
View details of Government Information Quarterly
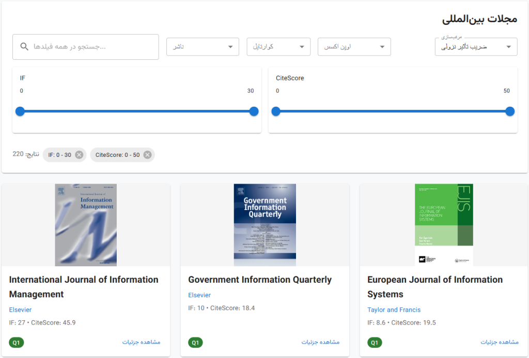coord(320,342)
